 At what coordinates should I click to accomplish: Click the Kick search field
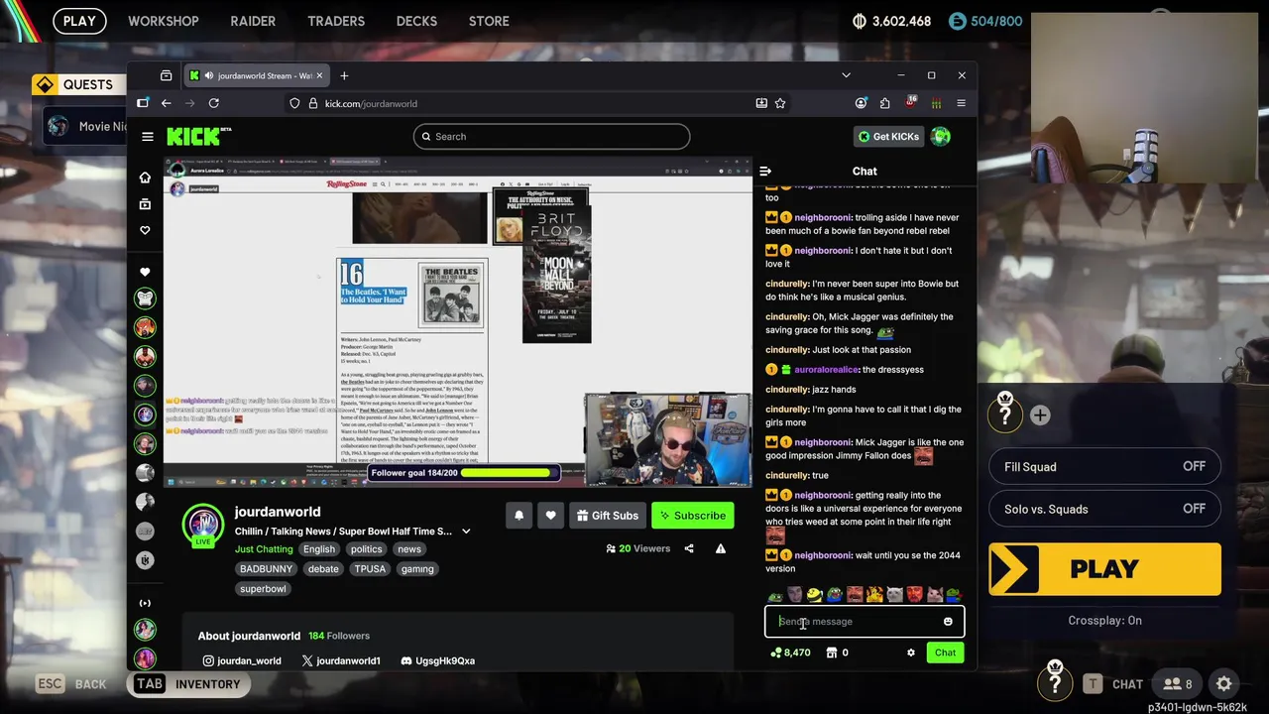(x=551, y=137)
